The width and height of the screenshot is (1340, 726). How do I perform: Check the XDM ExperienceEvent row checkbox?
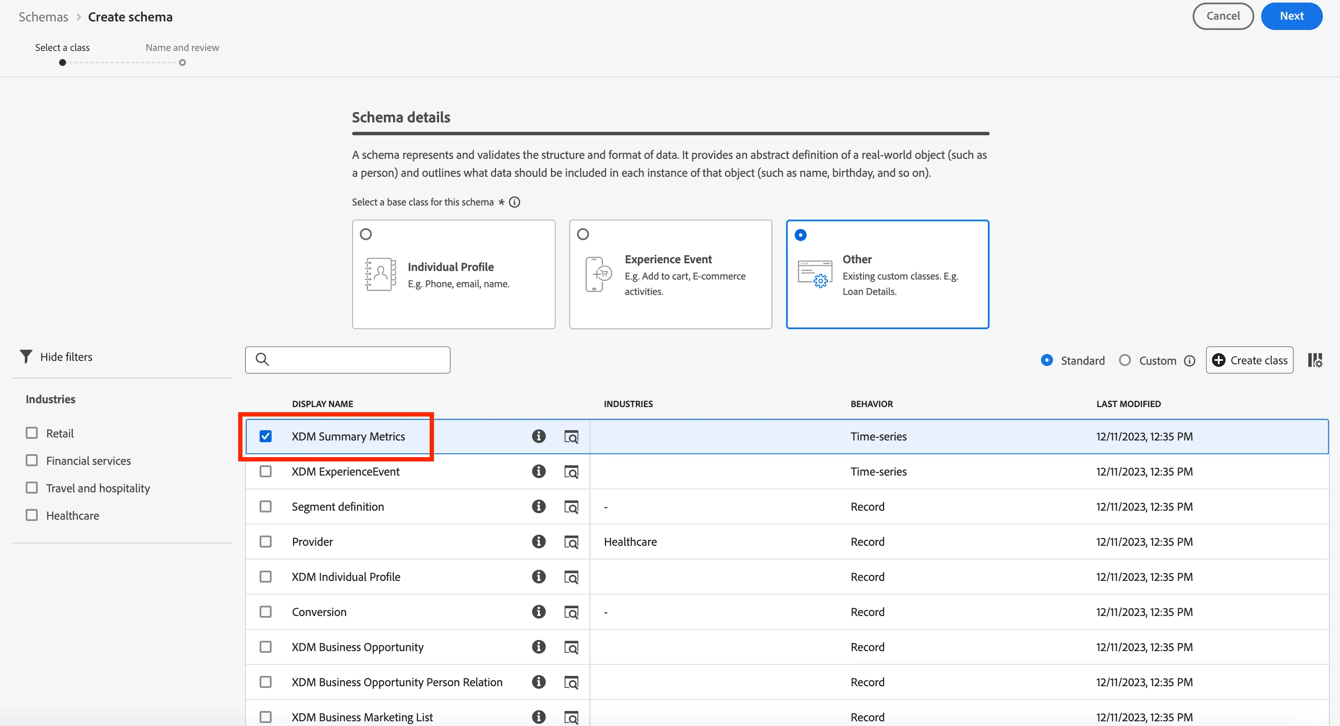pos(265,471)
